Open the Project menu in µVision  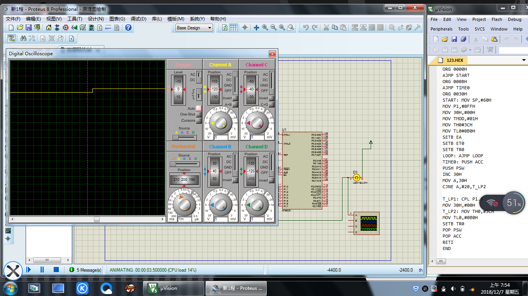pos(479,19)
